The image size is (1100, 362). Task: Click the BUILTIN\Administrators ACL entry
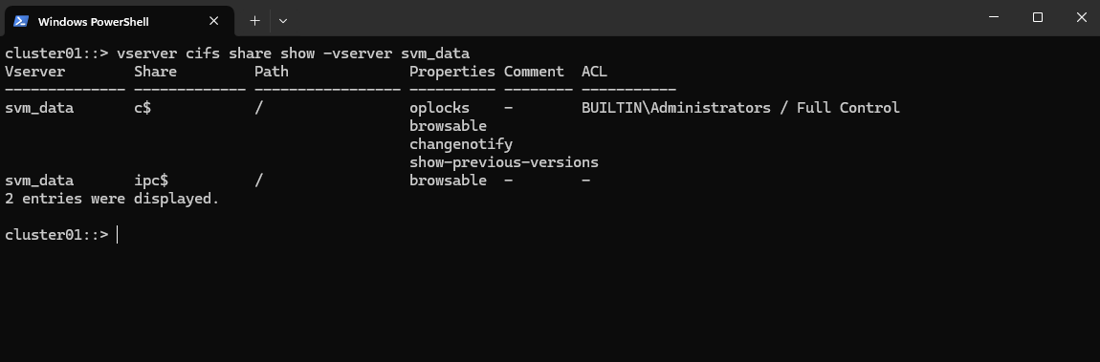click(740, 108)
